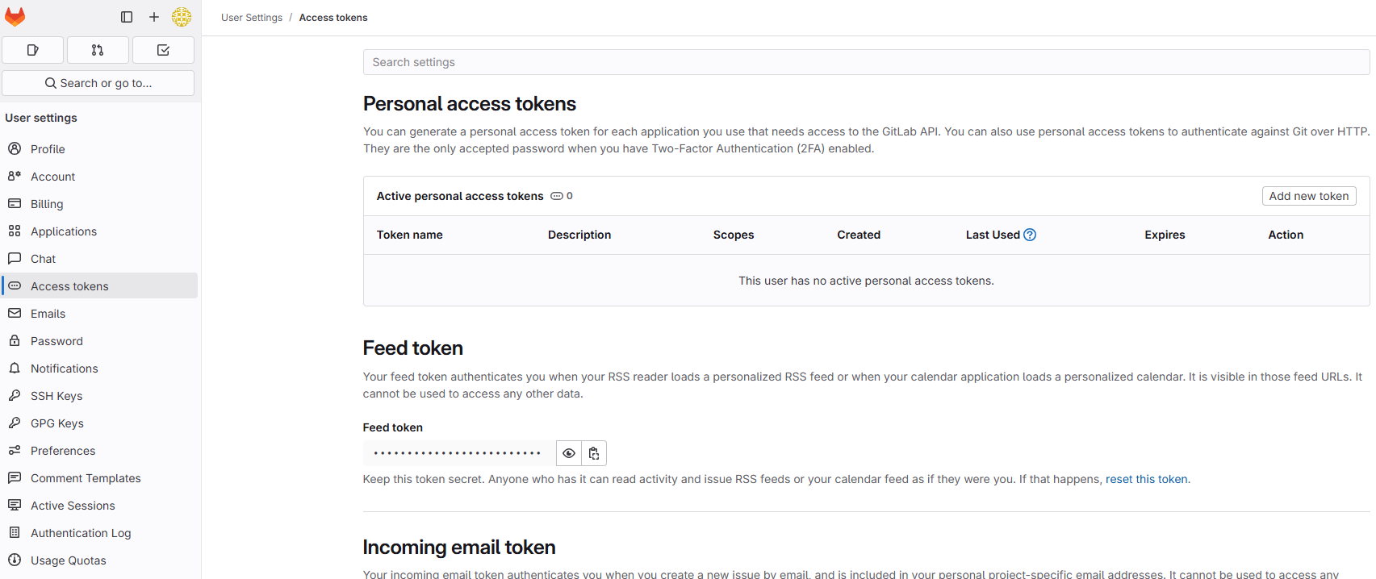This screenshot has width=1376, height=579.
Task: Collapse the sidebar with the panel icon
Action: (x=127, y=17)
